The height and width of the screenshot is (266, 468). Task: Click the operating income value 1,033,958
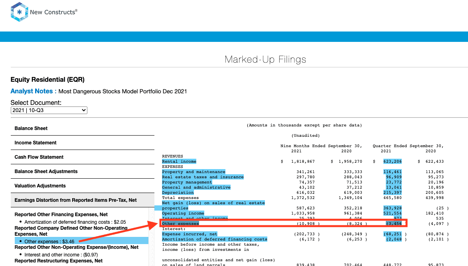point(303,213)
